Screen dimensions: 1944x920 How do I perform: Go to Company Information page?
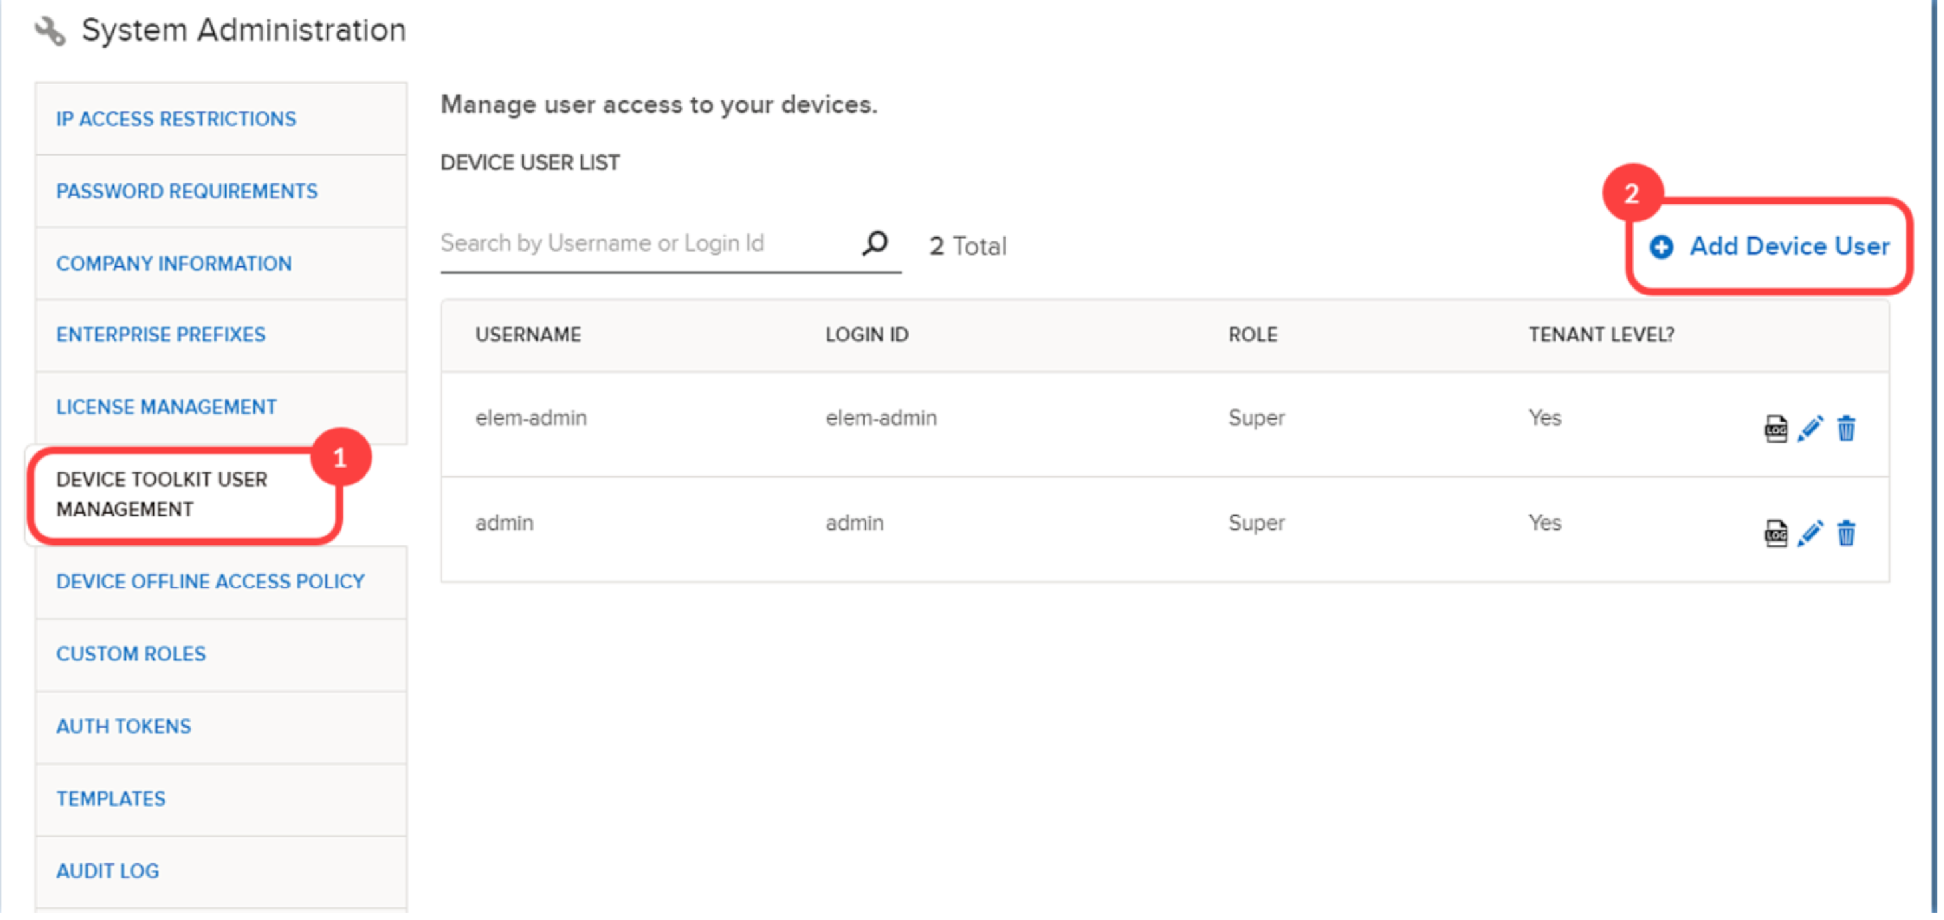pyautogui.click(x=174, y=264)
